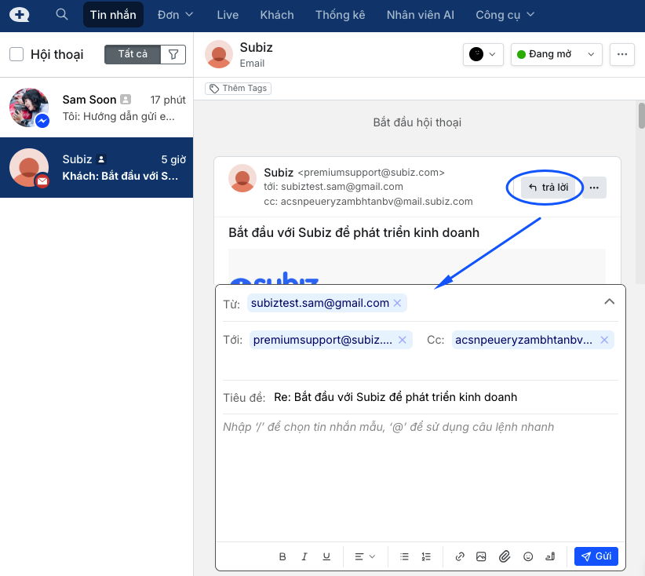Screen dimensions: 645x576
Task: Insert an image into the reply
Action: click(482, 556)
